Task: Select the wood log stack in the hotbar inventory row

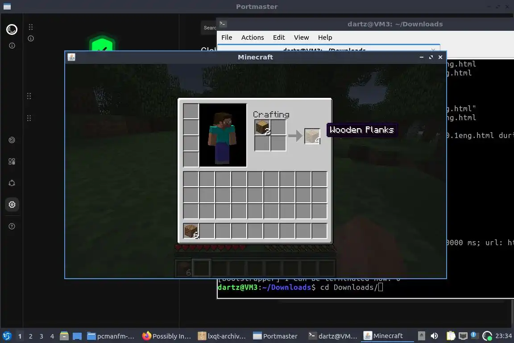Action: [191, 231]
